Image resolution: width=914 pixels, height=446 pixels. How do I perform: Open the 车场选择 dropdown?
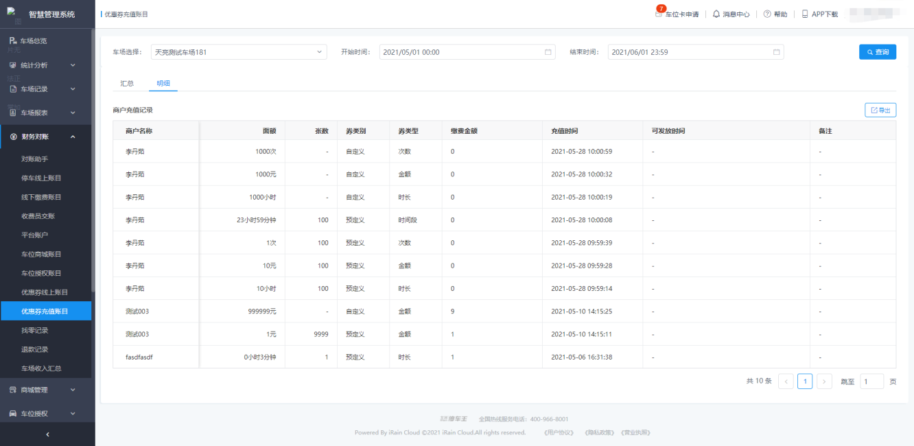[x=239, y=52]
